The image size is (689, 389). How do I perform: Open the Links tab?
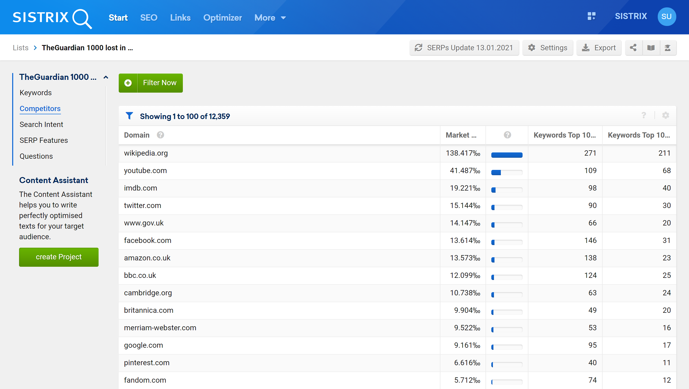click(x=180, y=18)
